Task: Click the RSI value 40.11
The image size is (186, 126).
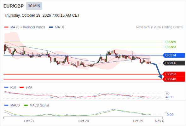Action: tap(170, 97)
